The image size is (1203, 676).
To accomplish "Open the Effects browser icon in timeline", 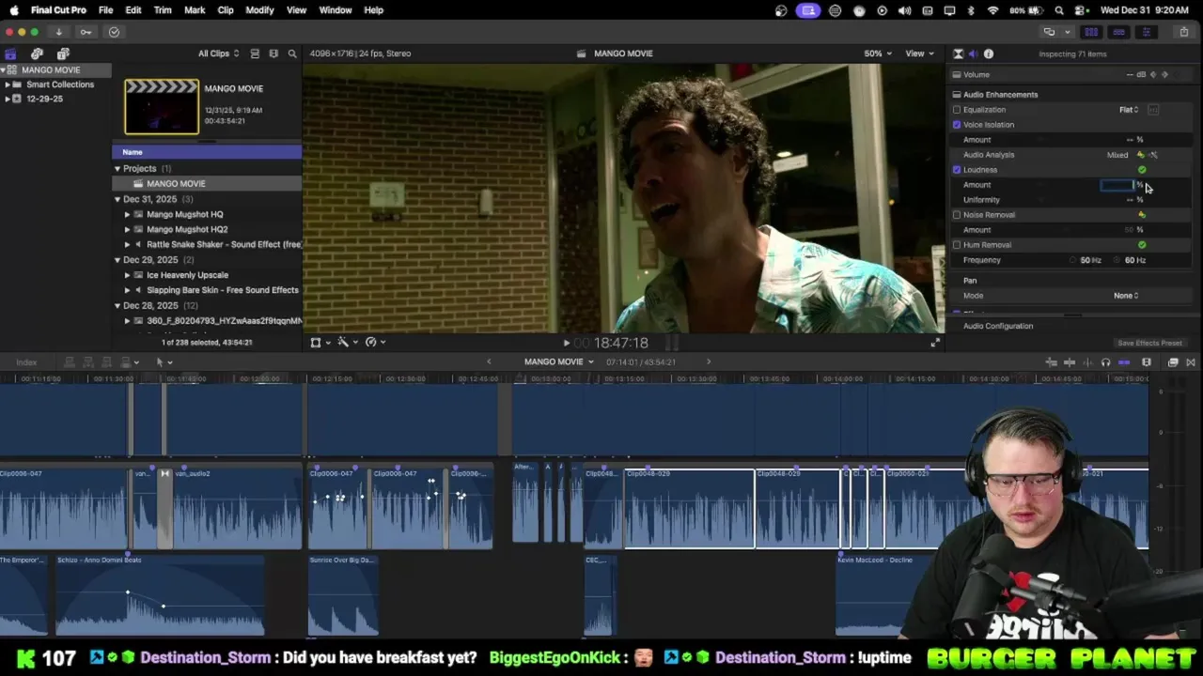I will 1173,362.
